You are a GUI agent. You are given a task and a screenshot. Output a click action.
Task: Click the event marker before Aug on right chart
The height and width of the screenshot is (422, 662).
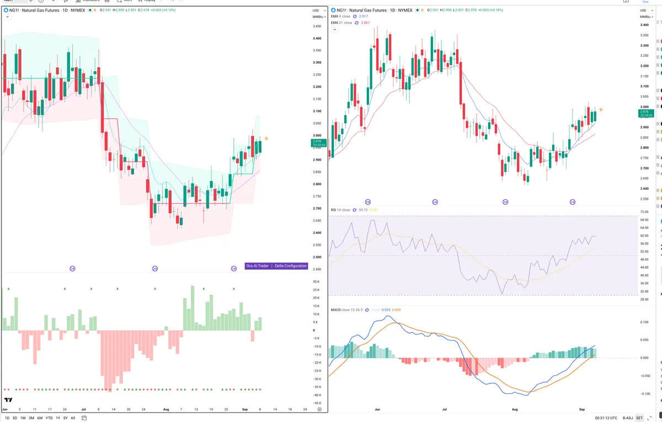tap(505, 202)
